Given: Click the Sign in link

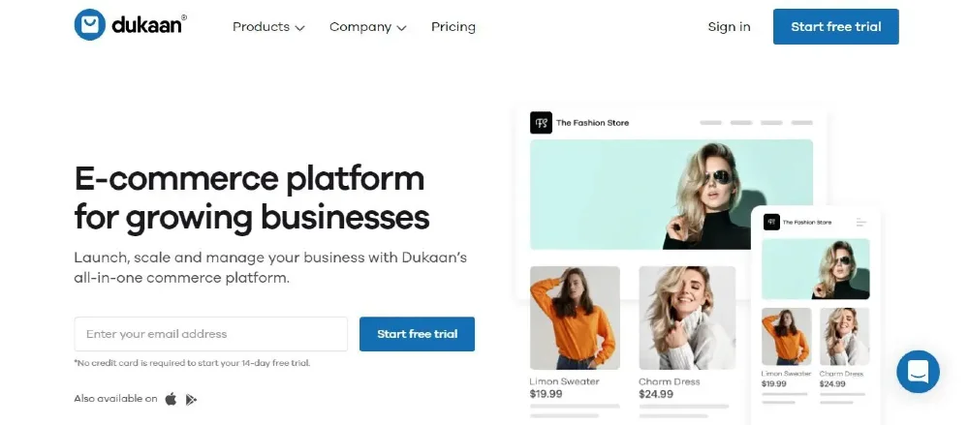Looking at the screenshot, I should coord(729,27).
